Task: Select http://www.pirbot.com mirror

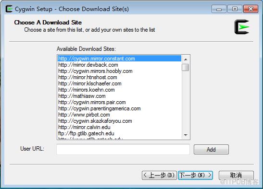Action: (119, 115)
